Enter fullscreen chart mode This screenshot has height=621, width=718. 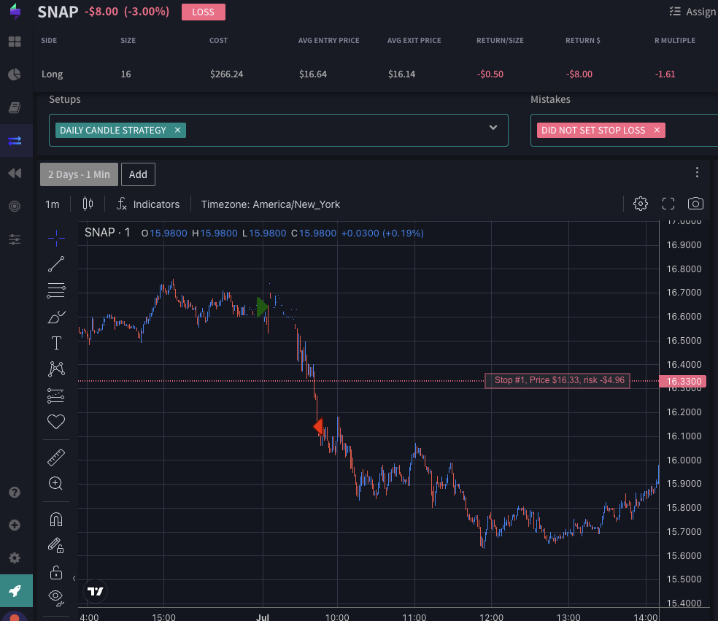point(668,204)
